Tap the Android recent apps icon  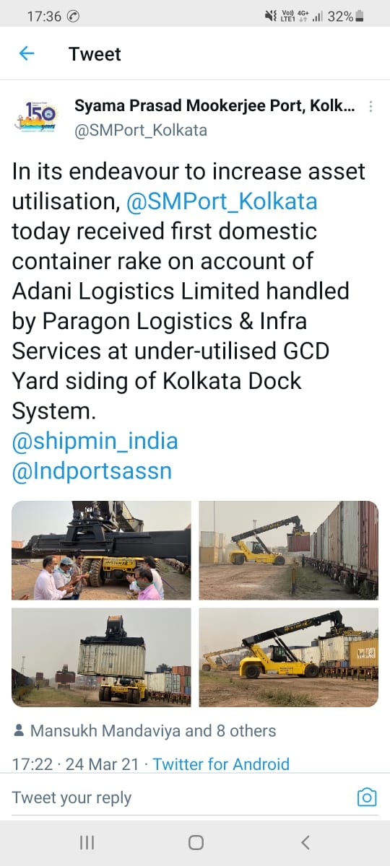pyautogui.click(x=87, y=842)
